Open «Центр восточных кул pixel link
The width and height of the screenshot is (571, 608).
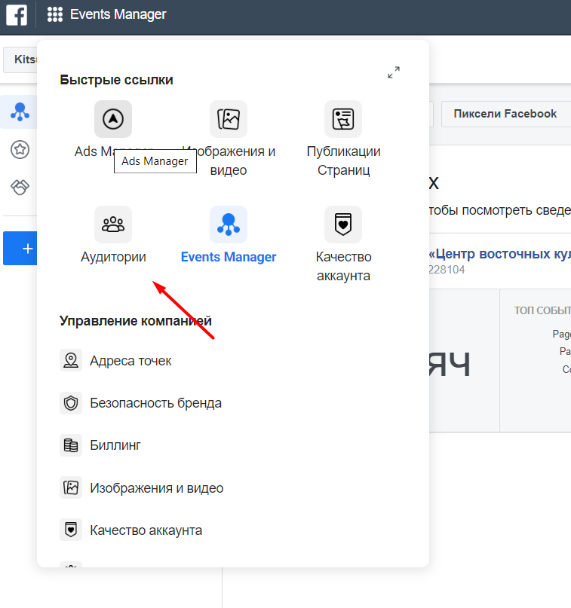499,254
